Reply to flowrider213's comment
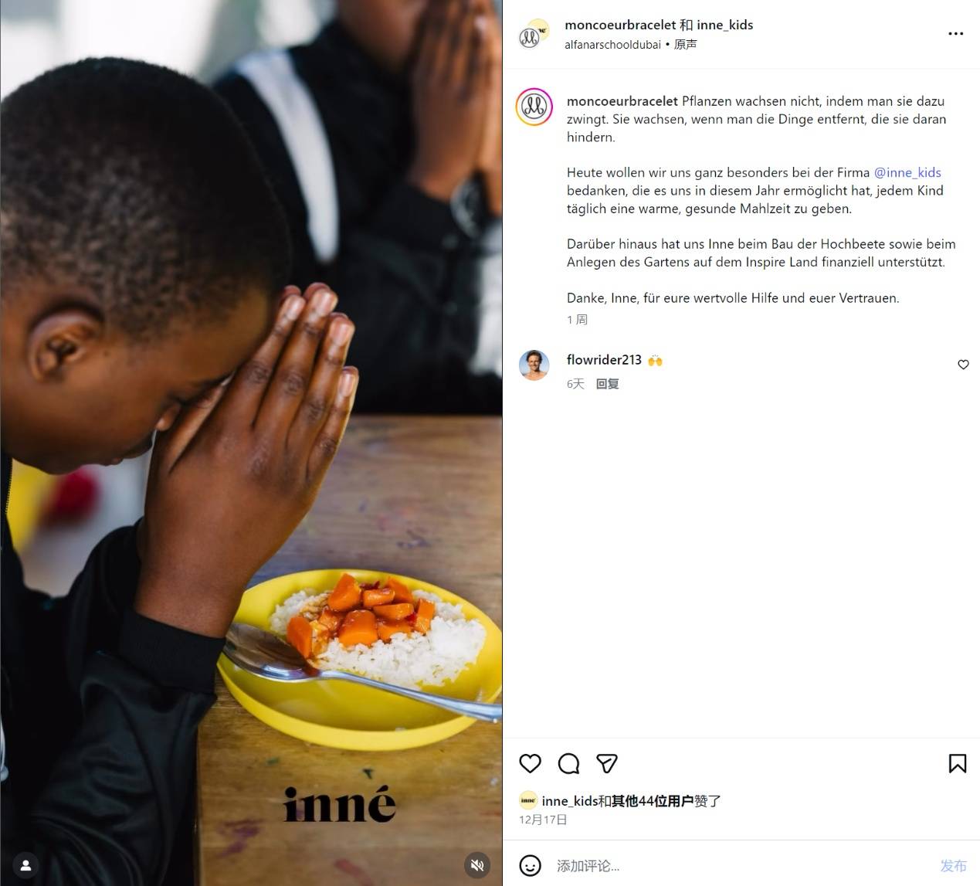This screenshot has height=886, width=980. tap(607, 384)
